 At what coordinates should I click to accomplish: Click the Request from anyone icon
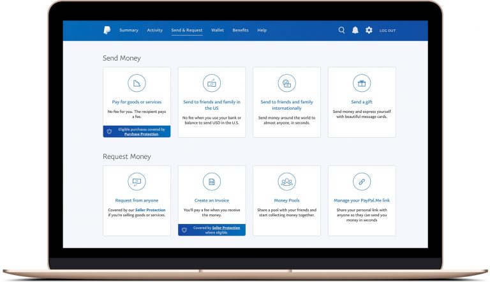[x=137, y=182]
